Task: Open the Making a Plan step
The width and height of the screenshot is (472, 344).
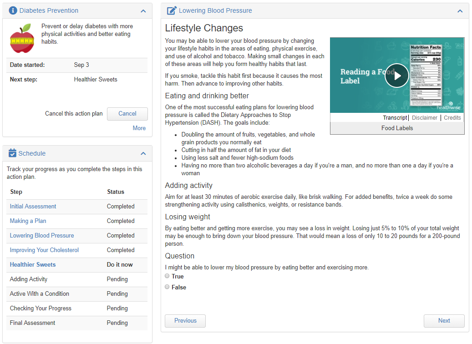Action: [x=28, y=221]
